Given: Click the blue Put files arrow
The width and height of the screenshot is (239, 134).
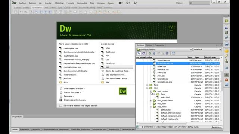Looking at the screenshot, I should click(x=154, y=53).
